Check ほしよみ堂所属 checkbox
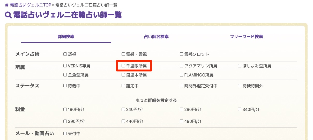Image resolution: width=313 pixels, height=140 pixels. point(240,66)
